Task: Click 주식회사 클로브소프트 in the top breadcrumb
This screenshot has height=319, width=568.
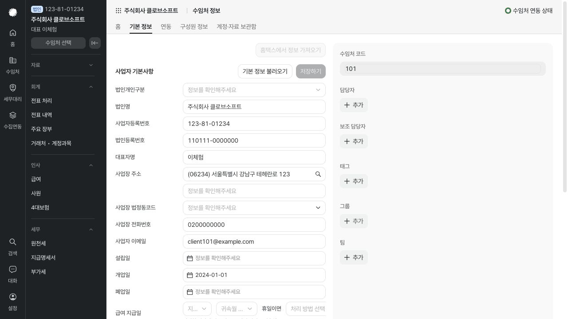Action: 151,11
